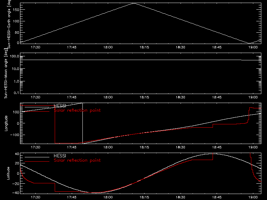This screenshot has width=267, height=200.
Task: Click the vertical white wrap line in Longitude plot
Action: click(82, 123)
